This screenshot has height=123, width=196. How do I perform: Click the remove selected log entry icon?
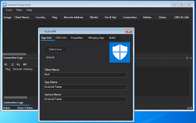tap(12, 64)
